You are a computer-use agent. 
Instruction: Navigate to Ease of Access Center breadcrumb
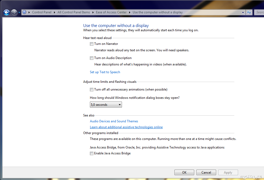pos(111,12)
